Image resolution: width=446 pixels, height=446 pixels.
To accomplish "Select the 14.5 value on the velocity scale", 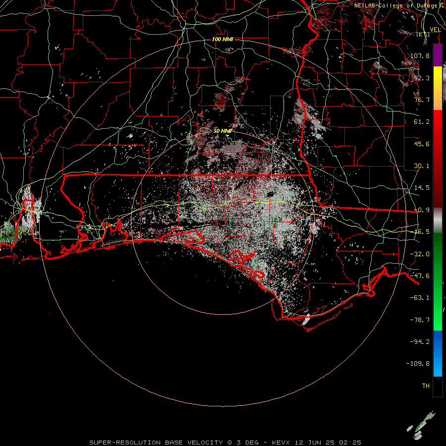I will click(x=422, y=188).
